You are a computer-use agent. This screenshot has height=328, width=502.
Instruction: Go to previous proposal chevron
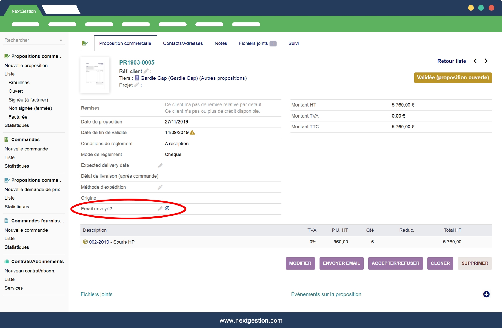click(475, 61)
